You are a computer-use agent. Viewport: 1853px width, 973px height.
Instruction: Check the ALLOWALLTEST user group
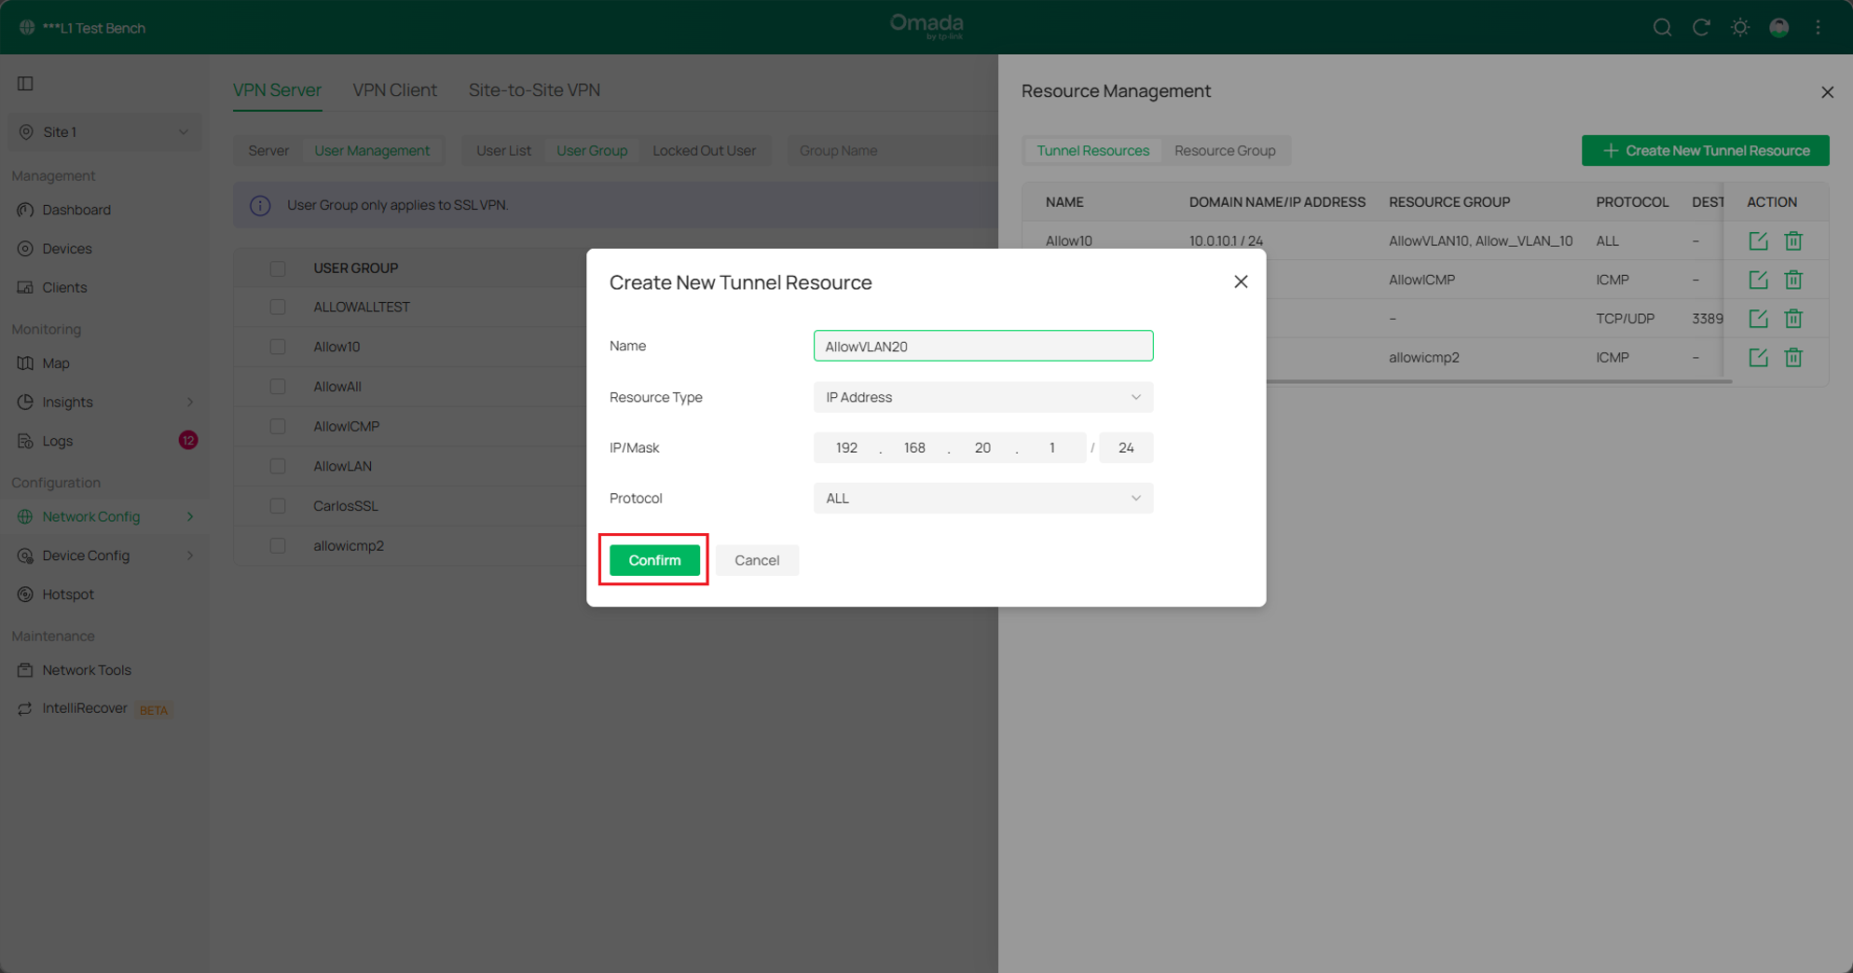click(x=278, y=307)
